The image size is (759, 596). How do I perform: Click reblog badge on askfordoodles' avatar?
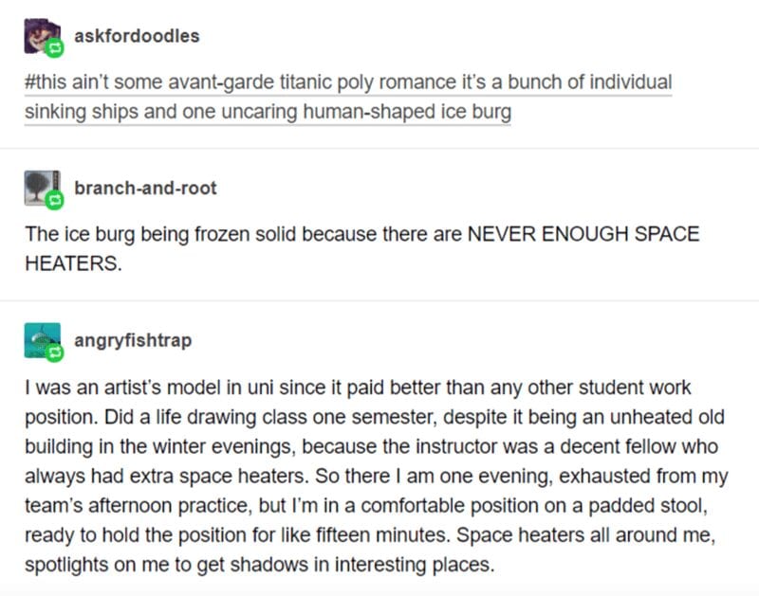coord(54,48)
